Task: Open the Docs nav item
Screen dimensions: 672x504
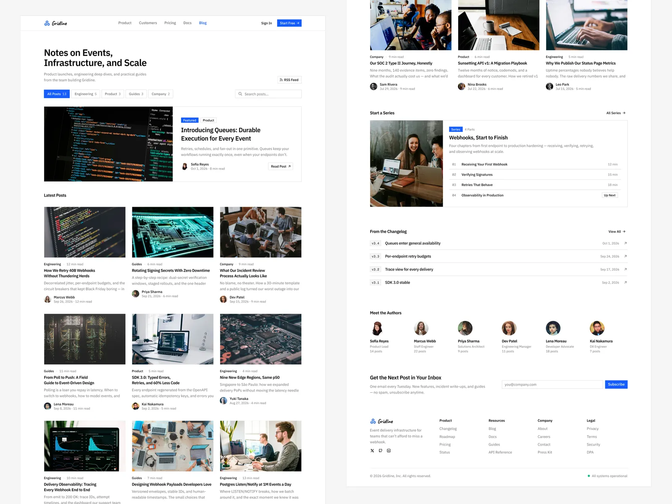Action: tap(187, 23)
